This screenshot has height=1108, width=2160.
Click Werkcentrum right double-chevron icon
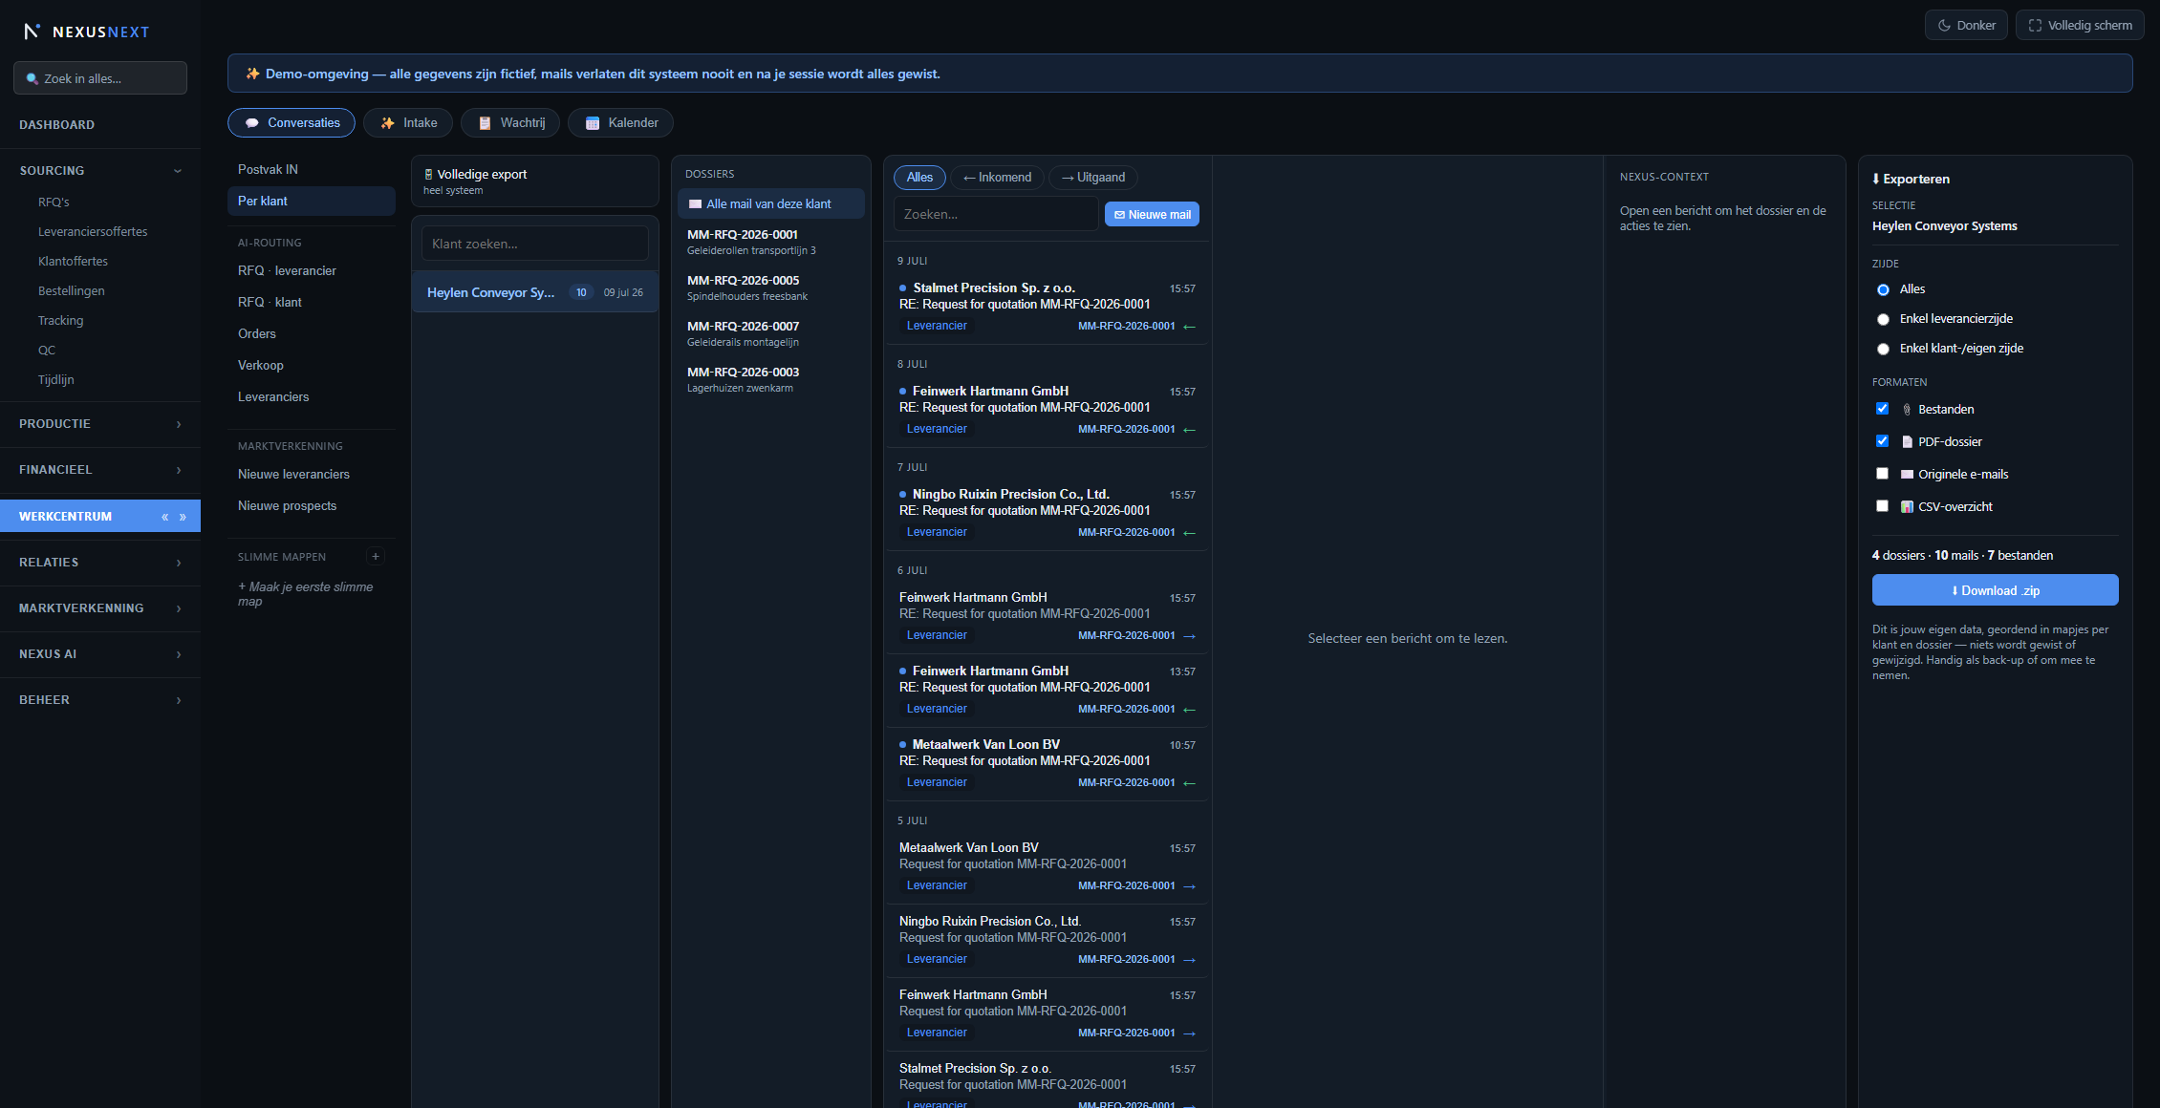(x=183, y=517)
